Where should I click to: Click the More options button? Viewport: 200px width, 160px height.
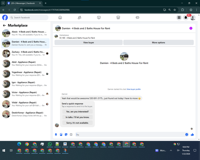tap(158, 42)
